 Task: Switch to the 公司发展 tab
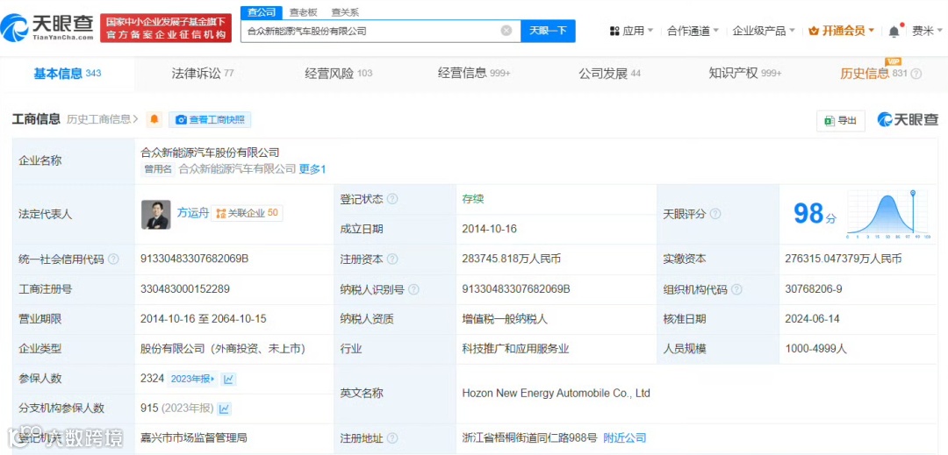click(x=609, y=75)
